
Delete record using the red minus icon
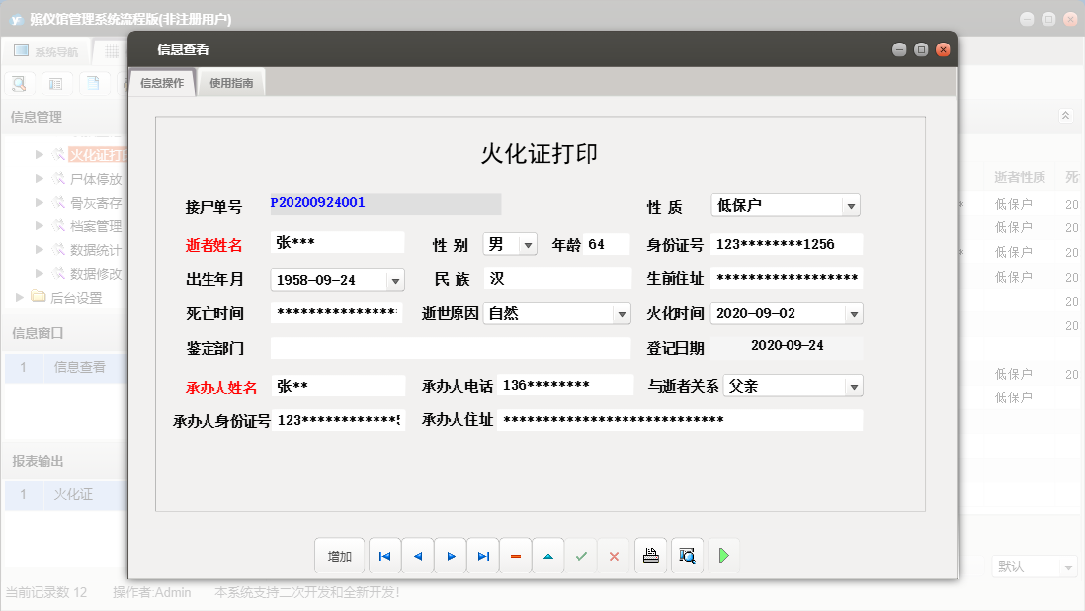point(515,555)
